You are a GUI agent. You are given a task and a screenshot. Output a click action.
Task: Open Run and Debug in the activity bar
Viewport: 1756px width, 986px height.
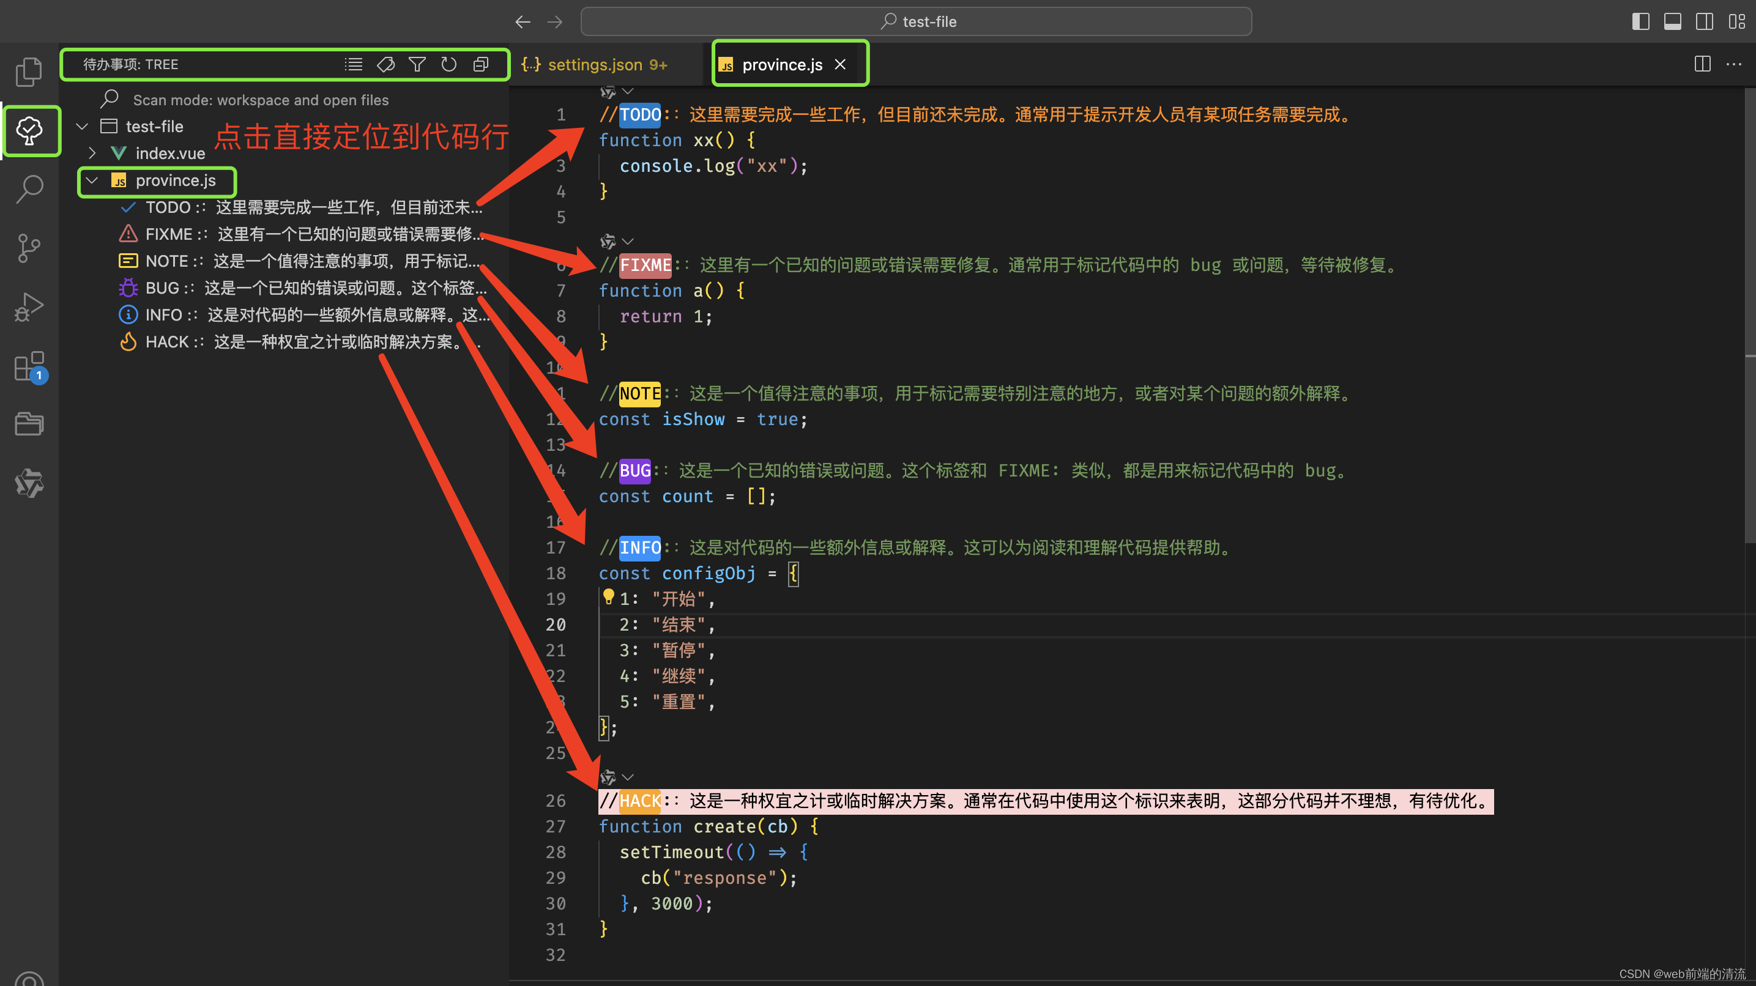[29, 306]
